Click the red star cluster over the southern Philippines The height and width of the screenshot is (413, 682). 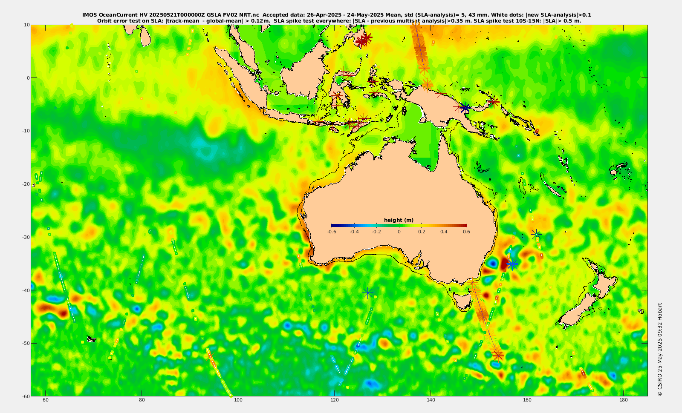point(364,40)
